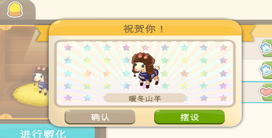Click the 暖冬山羊 name label

click(x=145, y=98)
